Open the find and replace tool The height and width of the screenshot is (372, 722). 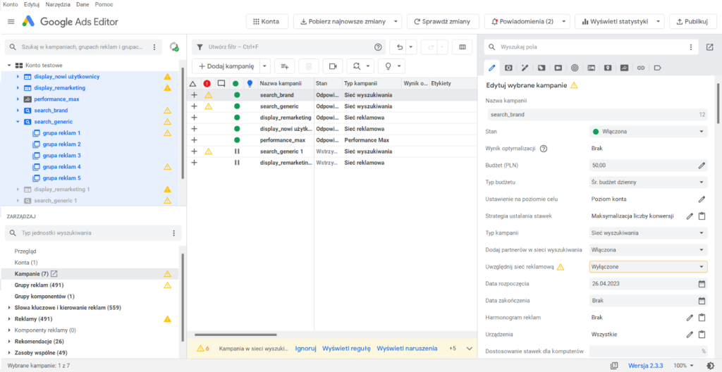357,66
